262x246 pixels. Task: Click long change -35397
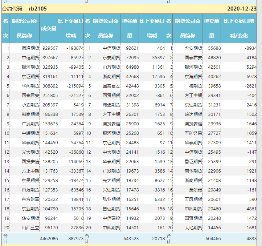tap(157, 58)
